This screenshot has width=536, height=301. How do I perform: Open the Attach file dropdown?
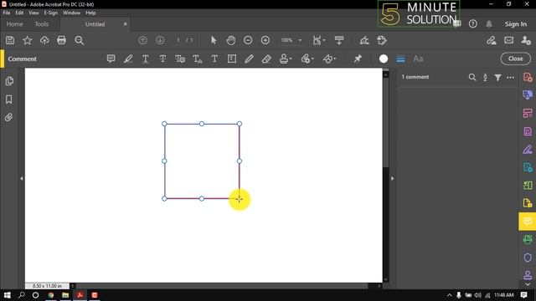[x=307, y=59]
